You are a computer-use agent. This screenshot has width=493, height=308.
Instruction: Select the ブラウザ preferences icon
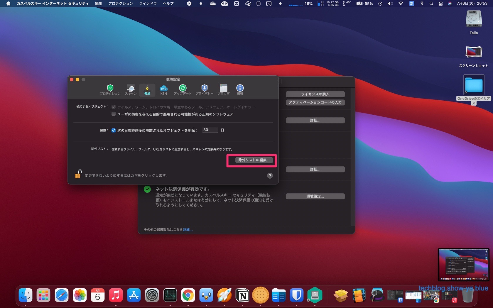pyautogui.click(x=223, y=89)
